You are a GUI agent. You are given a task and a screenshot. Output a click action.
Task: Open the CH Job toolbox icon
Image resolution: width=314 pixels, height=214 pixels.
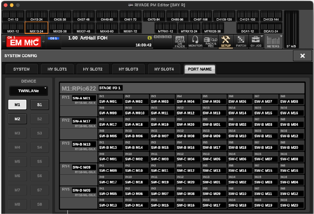pos(256,42)
